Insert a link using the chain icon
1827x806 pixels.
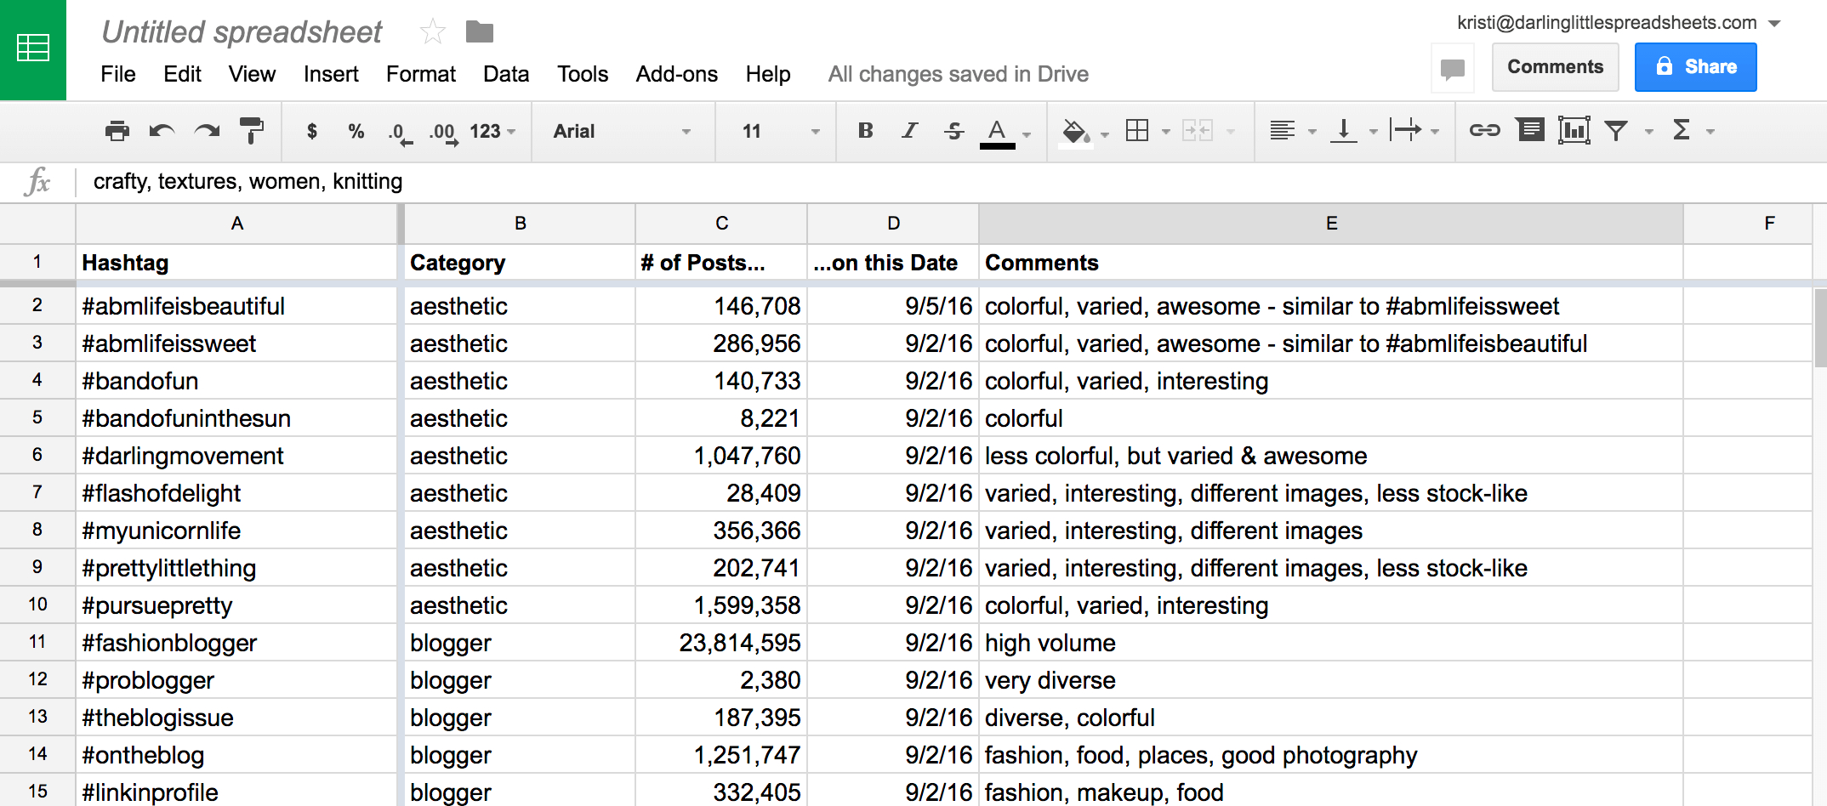(x=1484, y=130)
